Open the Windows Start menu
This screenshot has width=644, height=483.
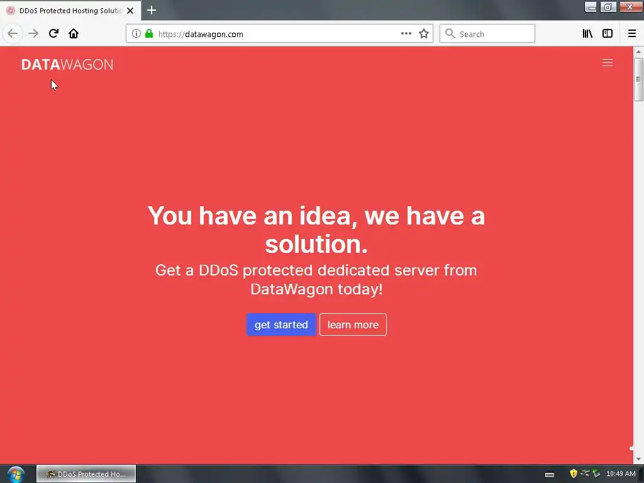(16, 474)
